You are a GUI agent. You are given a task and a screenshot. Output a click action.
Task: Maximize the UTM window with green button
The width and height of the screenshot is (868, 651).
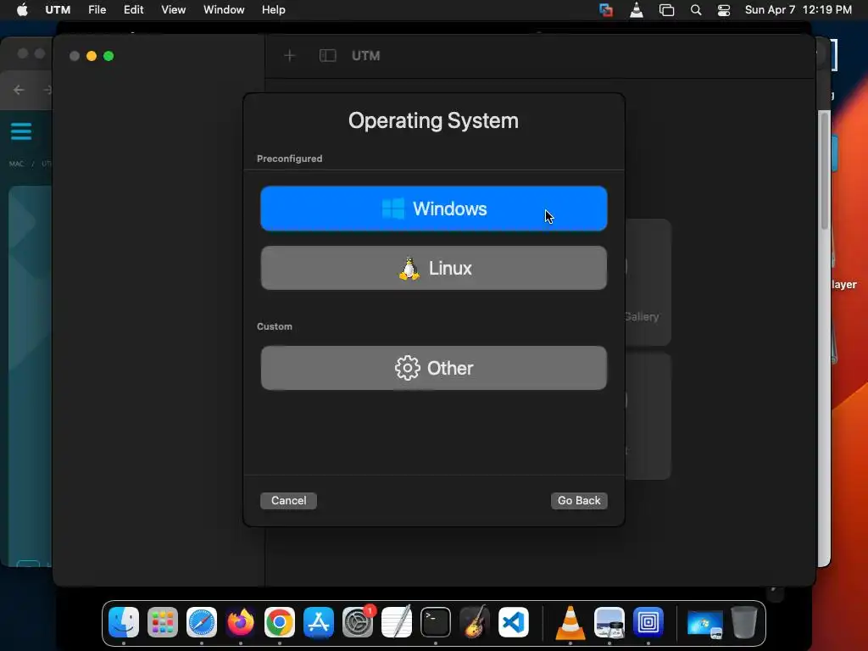point(108,56)
